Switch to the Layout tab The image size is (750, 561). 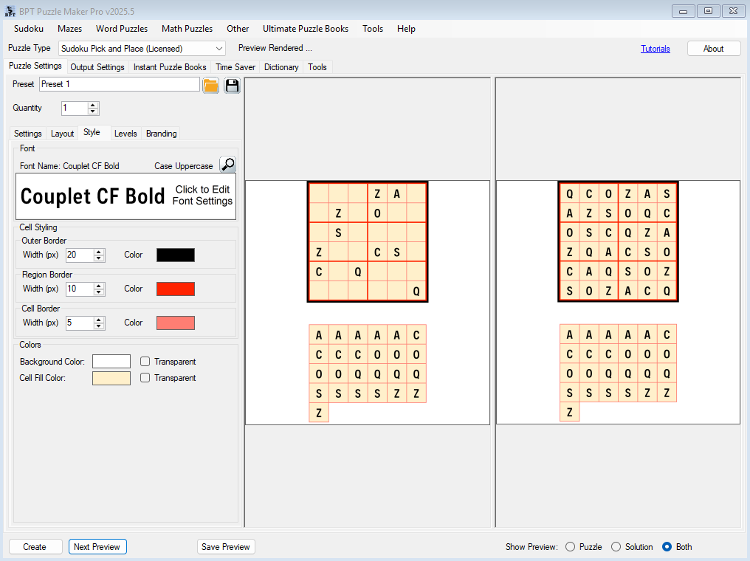point(62,134)
